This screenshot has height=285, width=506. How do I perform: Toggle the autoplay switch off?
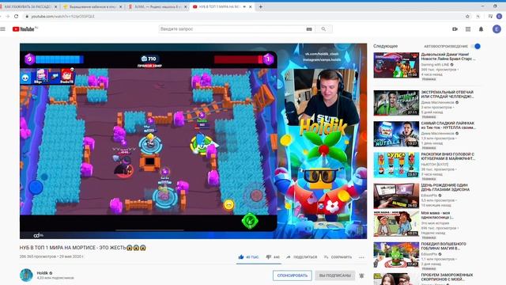click(x=476, y=46)
